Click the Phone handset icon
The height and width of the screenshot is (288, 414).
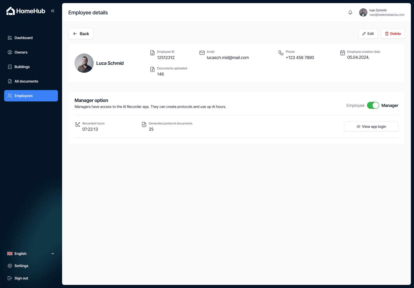click(x=281, y=53)
